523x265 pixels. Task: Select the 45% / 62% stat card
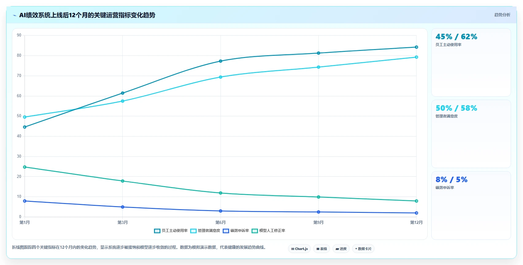(x=471, y=63)
